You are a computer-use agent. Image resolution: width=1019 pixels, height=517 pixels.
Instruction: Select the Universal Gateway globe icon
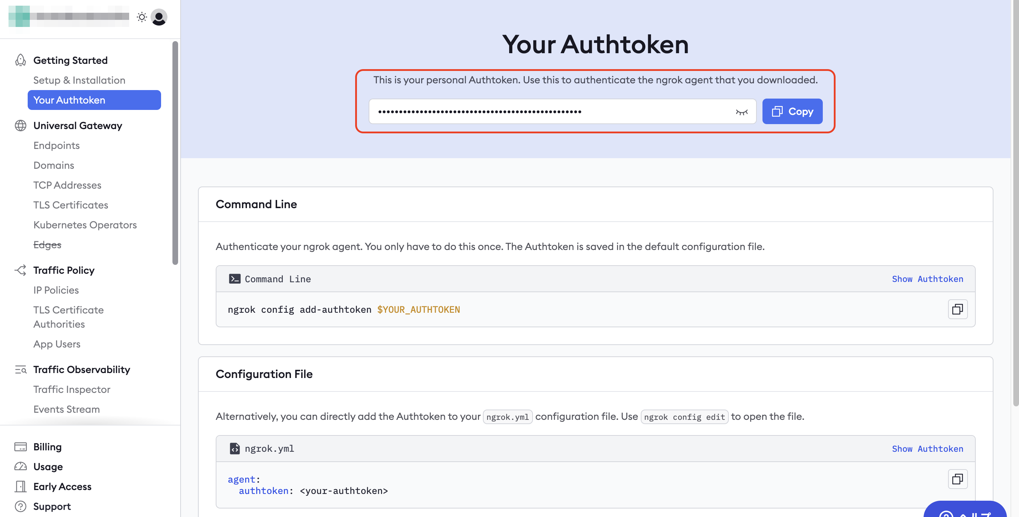click(x=20, y=126)
